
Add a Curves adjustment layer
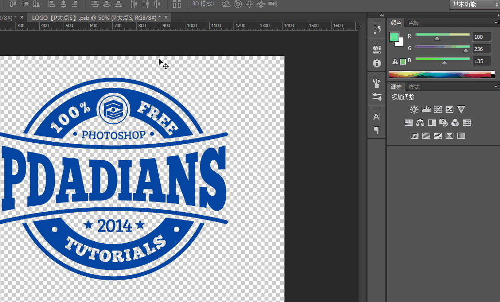438,110
